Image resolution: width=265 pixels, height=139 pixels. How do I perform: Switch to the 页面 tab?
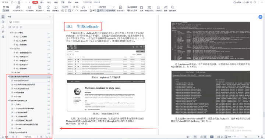point(63,2)
